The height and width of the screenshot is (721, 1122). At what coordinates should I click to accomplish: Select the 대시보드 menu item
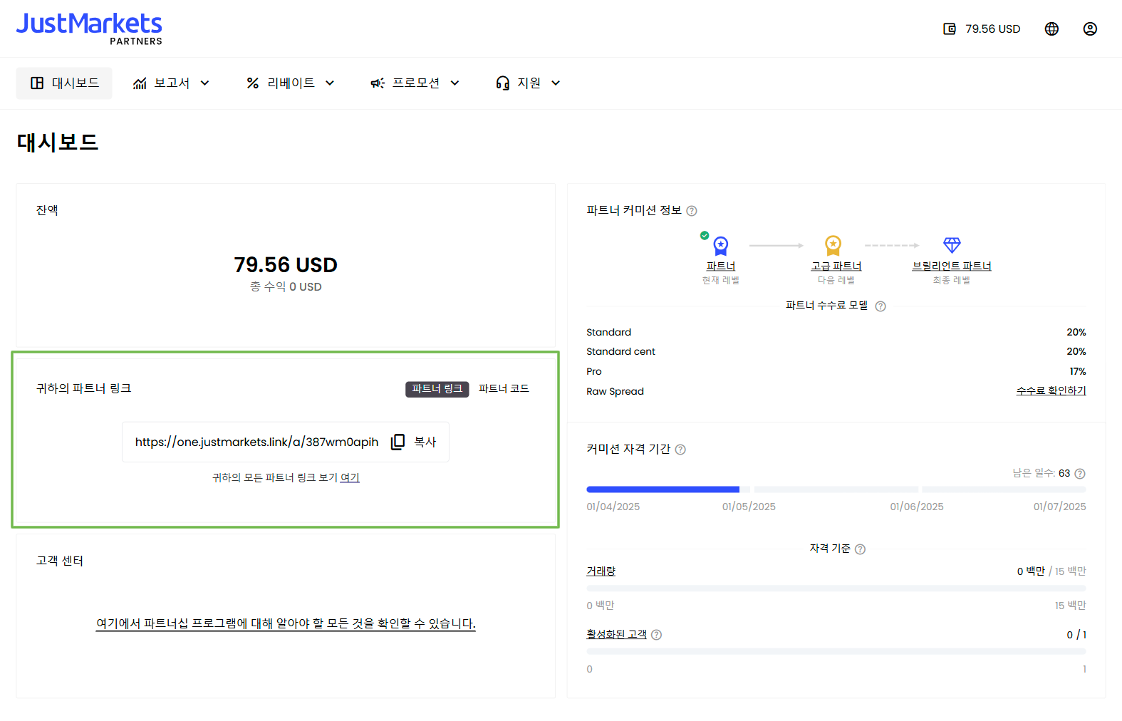coord(64,83)
